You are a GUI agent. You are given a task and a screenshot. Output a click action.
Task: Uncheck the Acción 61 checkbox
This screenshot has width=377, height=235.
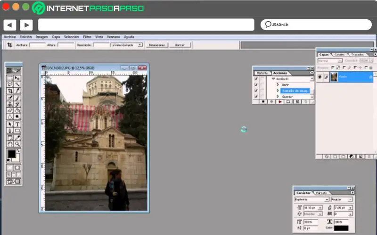256,79
